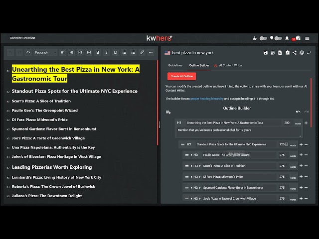
Task: Click the WordPress icon
Action: 302,53
